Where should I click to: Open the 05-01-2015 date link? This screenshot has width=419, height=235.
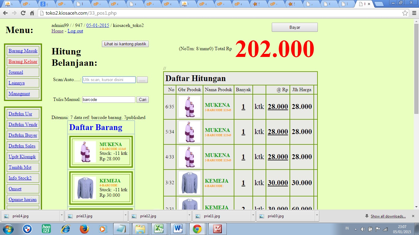[x=98, y=25]
